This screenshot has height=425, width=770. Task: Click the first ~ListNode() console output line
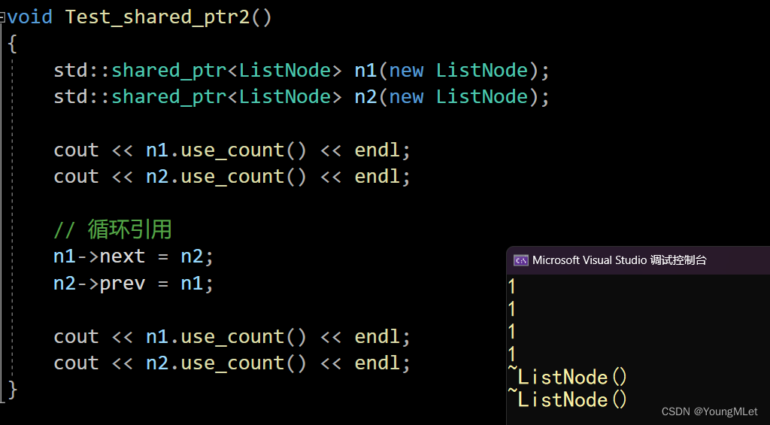point(568,378)
